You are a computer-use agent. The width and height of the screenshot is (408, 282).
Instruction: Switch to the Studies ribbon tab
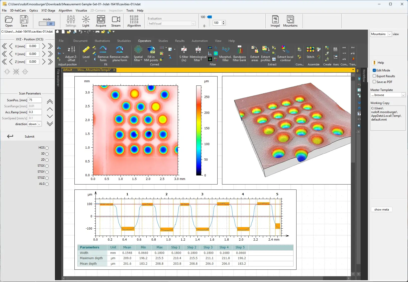point(163,41)
